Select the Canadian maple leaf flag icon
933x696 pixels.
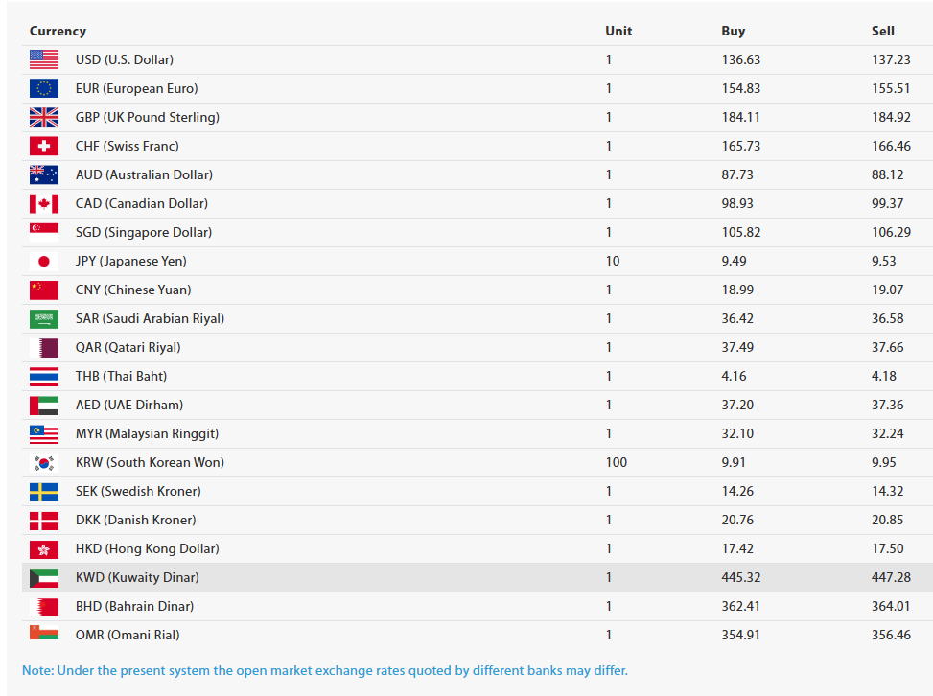coord(44,203)
